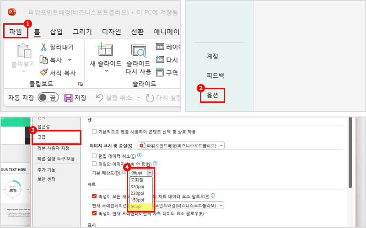Switch to the 홈 ribbon tab
The height and width of the screenshot is (228, 366).
tap(37, 32)
